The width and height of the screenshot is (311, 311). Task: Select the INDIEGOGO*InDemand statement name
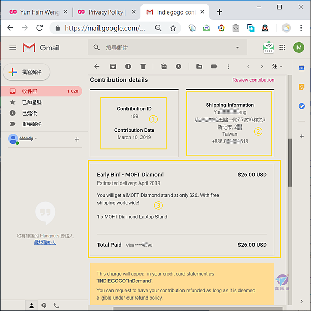tap(124, 281)
